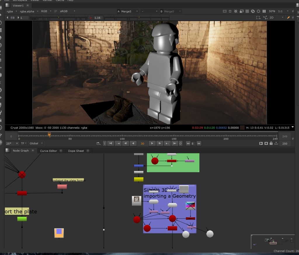299x255 pixels.
Task: Toggle proxy mode striped icon
Action: [236, 11]
